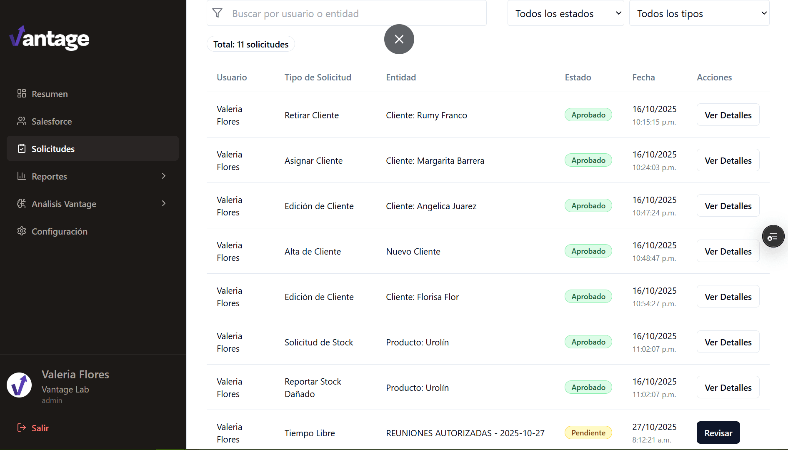Click the filter funnel icon in search bar
The image size is (788, 450).
click(x=218, y=13)
